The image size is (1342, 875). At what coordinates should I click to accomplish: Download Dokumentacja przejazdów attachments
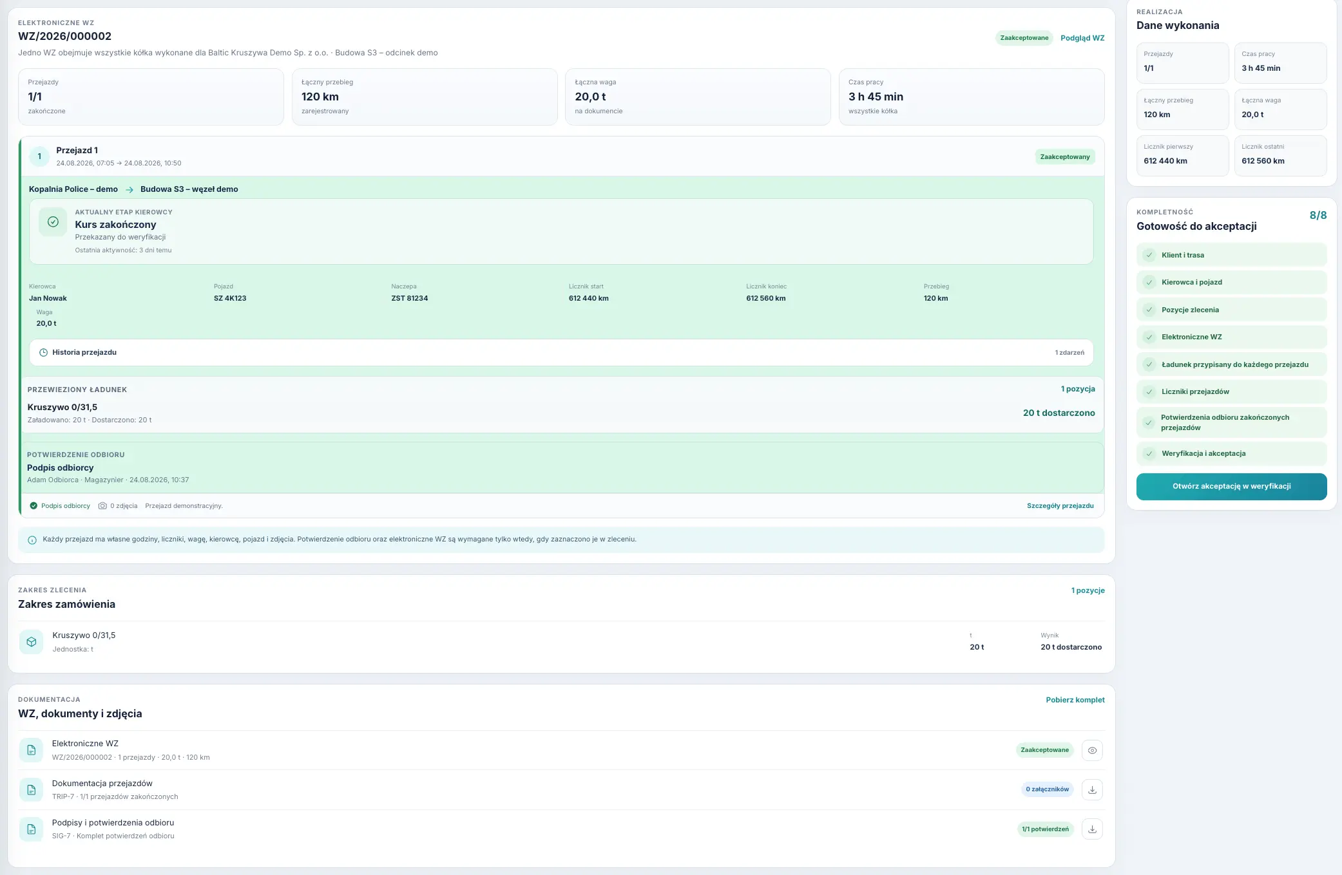click(1092, 789)
